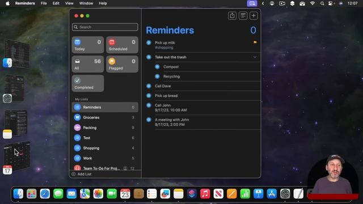This screenshot has width=363, height=204.
Task: Open App Store from the Dock
Action: point(272,194)
